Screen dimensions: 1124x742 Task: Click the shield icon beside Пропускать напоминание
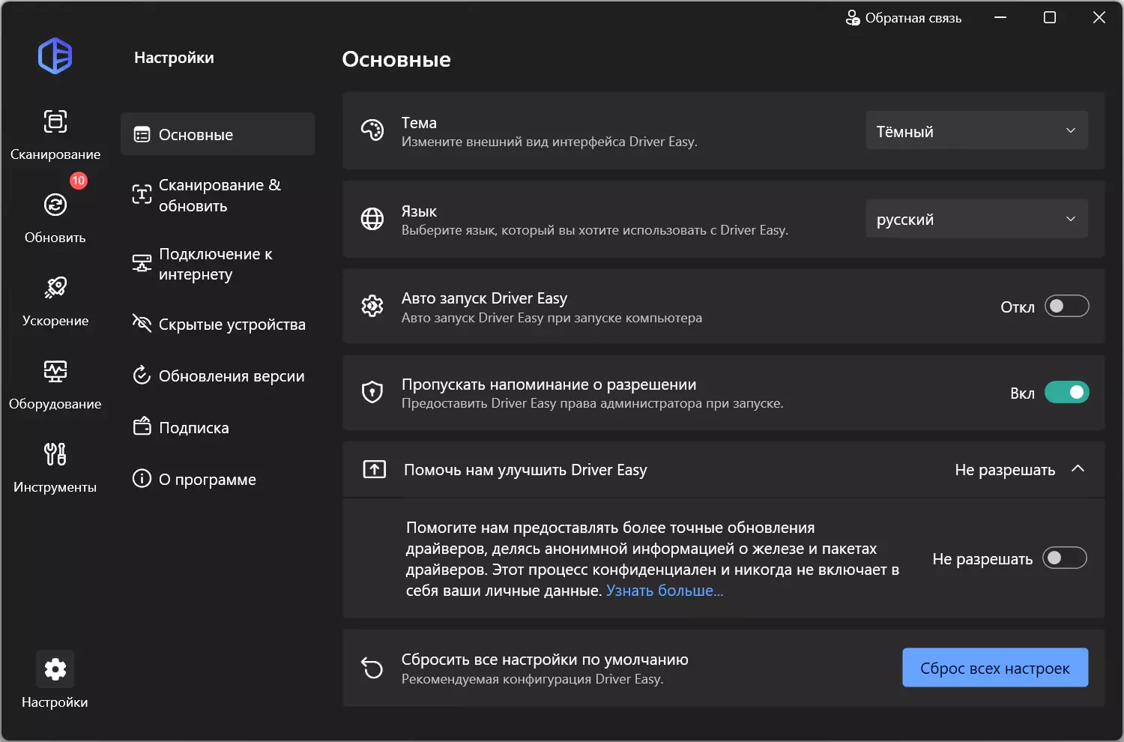[x=372, y=392]
